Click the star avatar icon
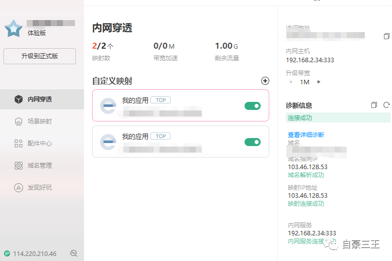The image size is (392, 261). [x=13, y=29]
